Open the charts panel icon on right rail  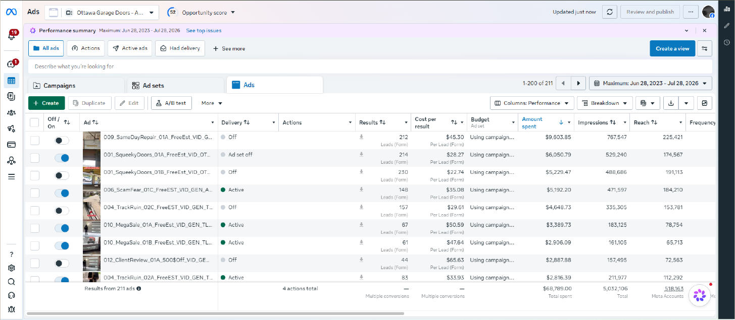point(727,9)
